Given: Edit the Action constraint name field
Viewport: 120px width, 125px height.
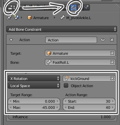Looking at the screenshot, I should 71,40.
